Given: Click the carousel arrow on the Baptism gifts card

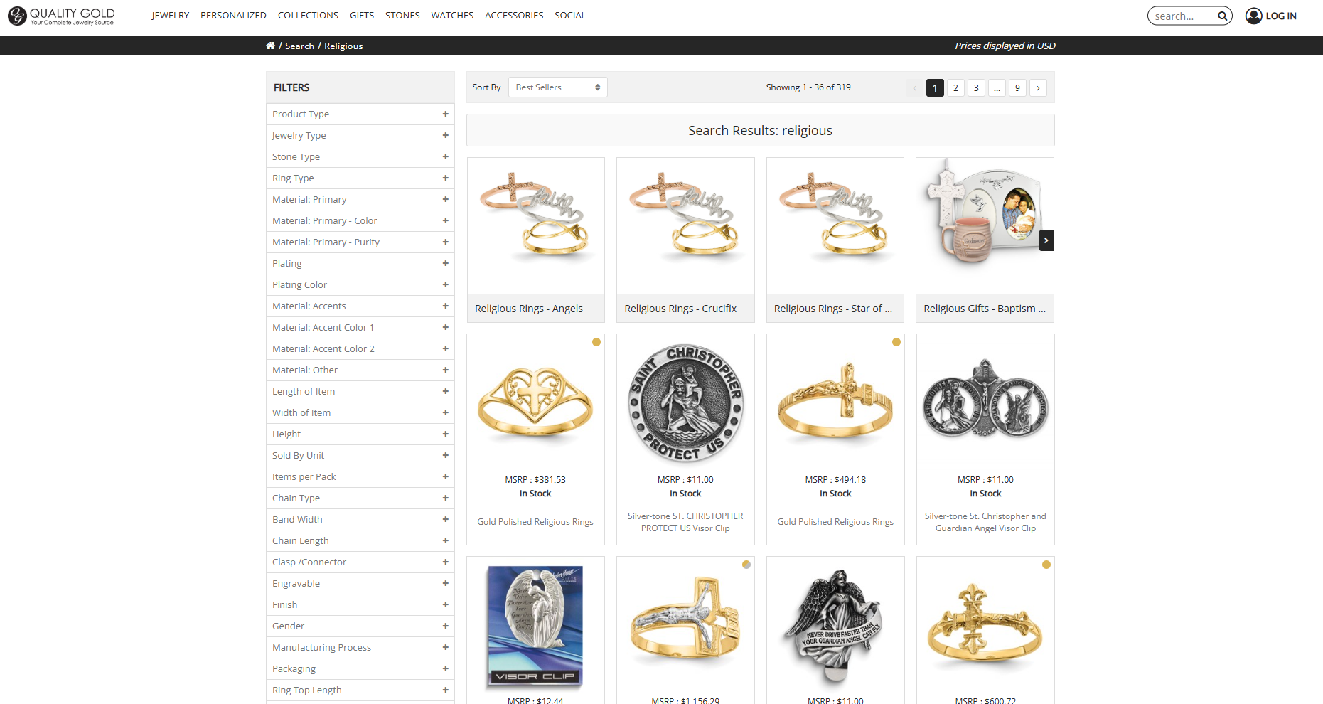Looking at the screenshot, I should (1046, 240).
